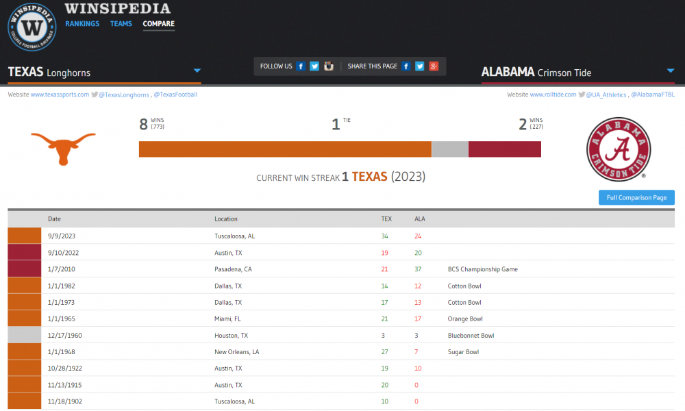This screenshot has height=411, width=685.
Task: Click the Alabama Crimson Tide round logo
Action: [x=619, y=149]
